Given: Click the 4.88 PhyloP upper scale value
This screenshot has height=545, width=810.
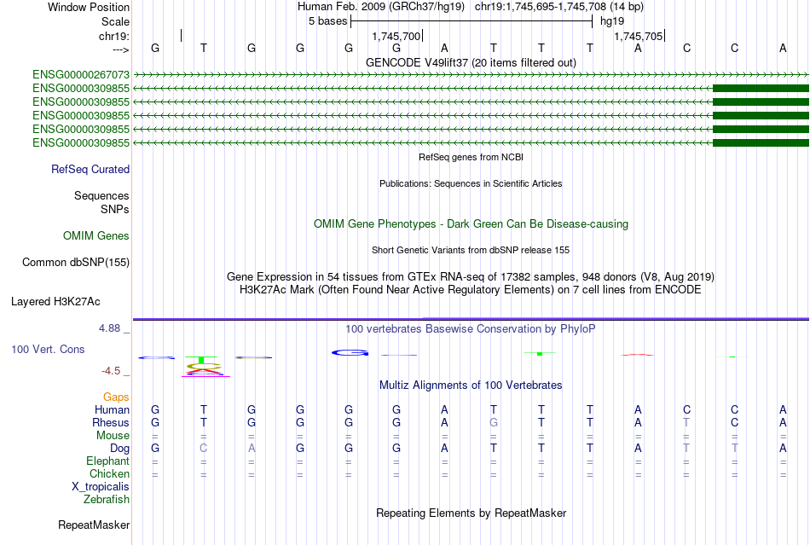Looking at the screenshot, I should pyautogui.click(x=109, y=328).
